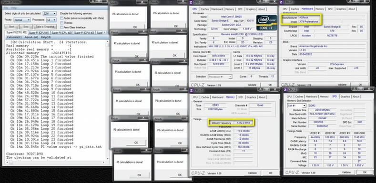Enable the Audio service checkbox

pos(62,18)
